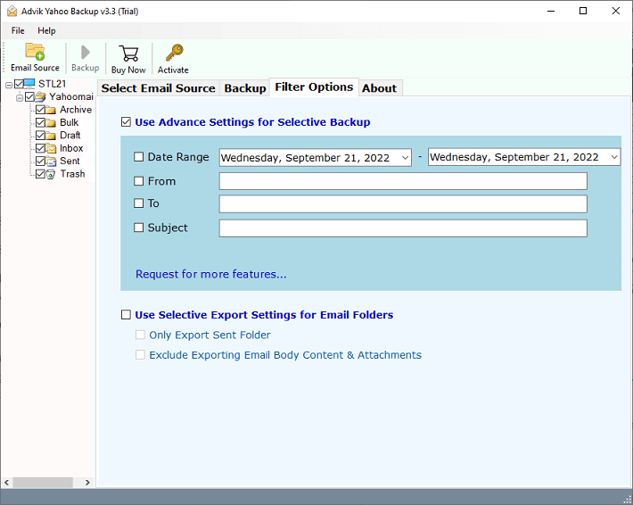This screenshot has height=505, width=633.
Task: Open the start date dropdown of Date Range
Action: click(405, 158)
